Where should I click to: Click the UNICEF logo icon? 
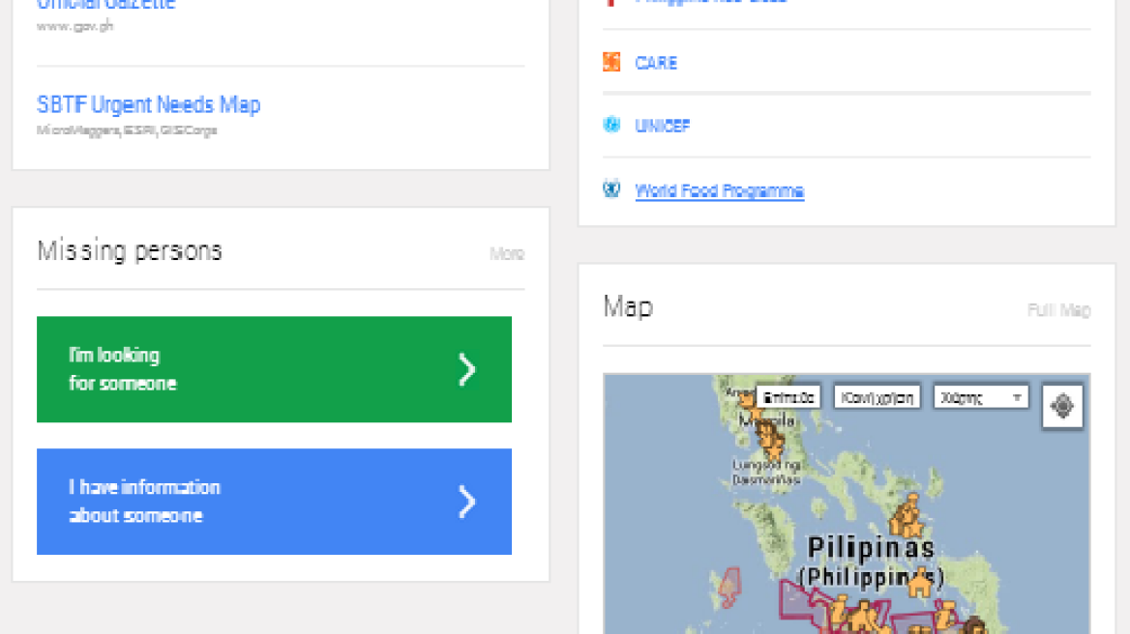point(611,125)
